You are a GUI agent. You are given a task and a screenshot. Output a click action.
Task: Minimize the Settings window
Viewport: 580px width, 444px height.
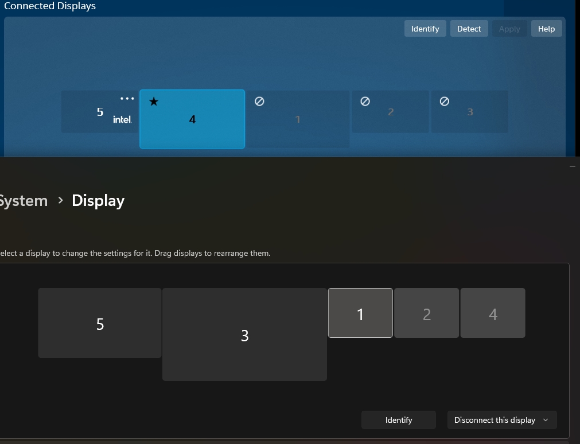[572, 166]
